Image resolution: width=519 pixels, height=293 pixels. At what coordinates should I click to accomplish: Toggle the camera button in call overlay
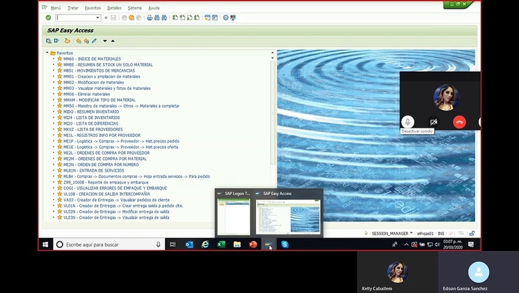433,122
